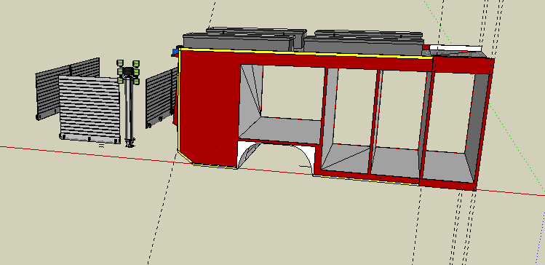Click the white object on the roof end
The height and width of the screenshot is (265, 545).
456,48
